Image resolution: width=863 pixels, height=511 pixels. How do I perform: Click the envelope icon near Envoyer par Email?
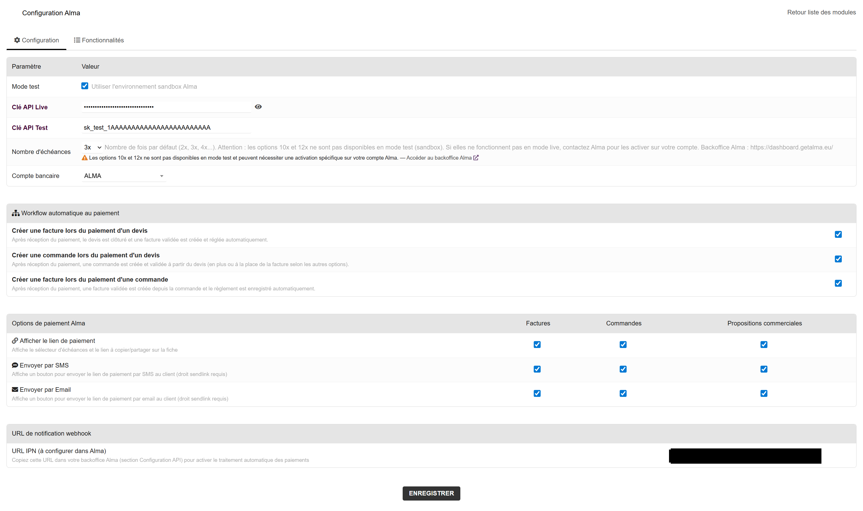click(15, 390)
